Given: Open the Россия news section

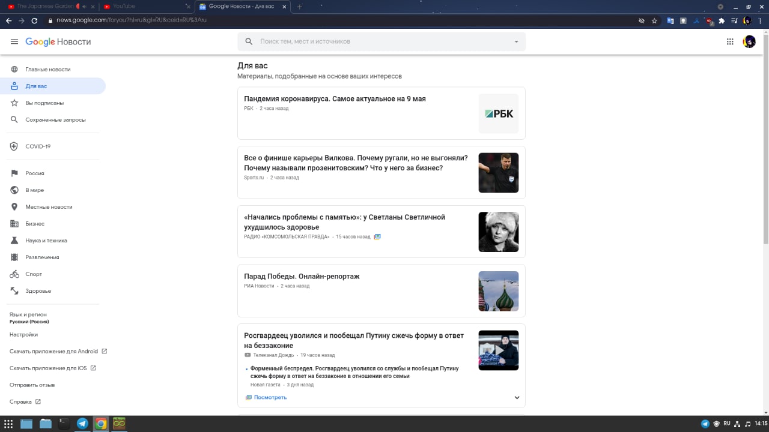Looking at the screenshot, I should (53, 173).
